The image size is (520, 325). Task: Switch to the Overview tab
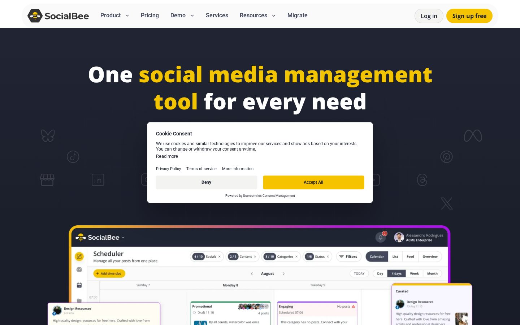pyautogui.click(x=430, y=257)
